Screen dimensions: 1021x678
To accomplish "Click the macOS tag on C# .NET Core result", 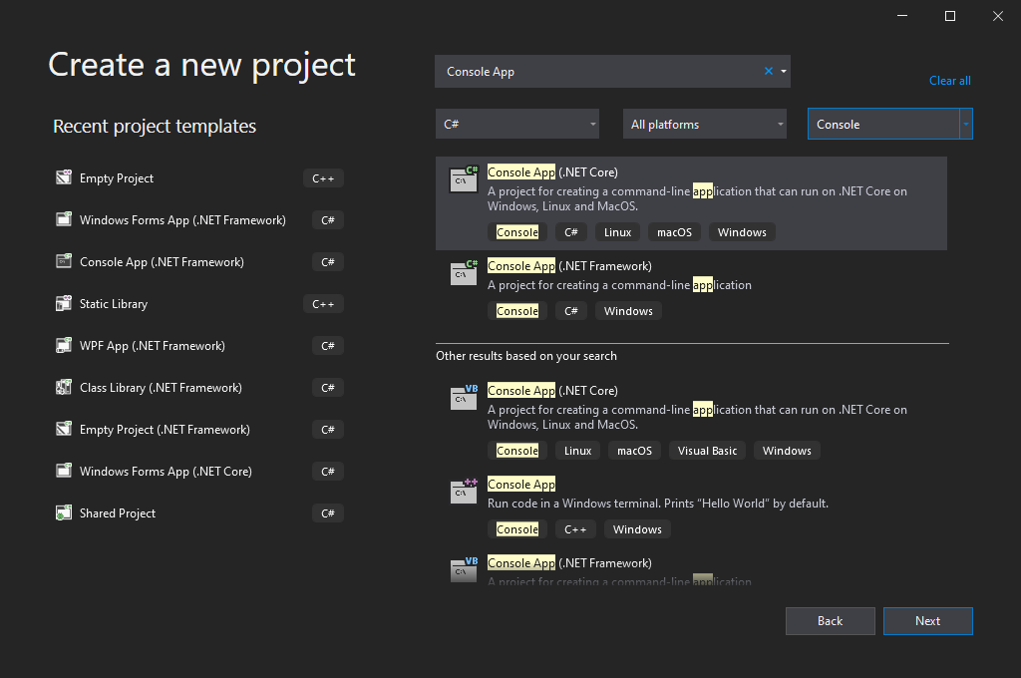I will coord(675,232).
